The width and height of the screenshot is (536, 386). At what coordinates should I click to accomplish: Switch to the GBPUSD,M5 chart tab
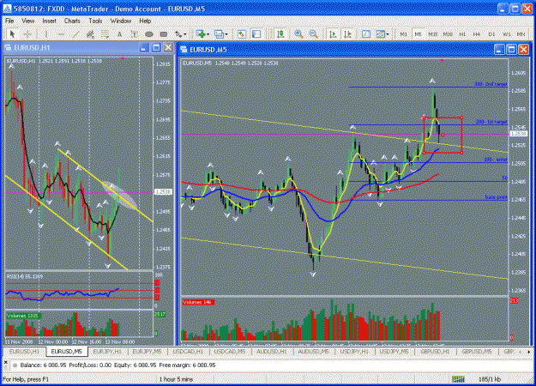(477, 352)
